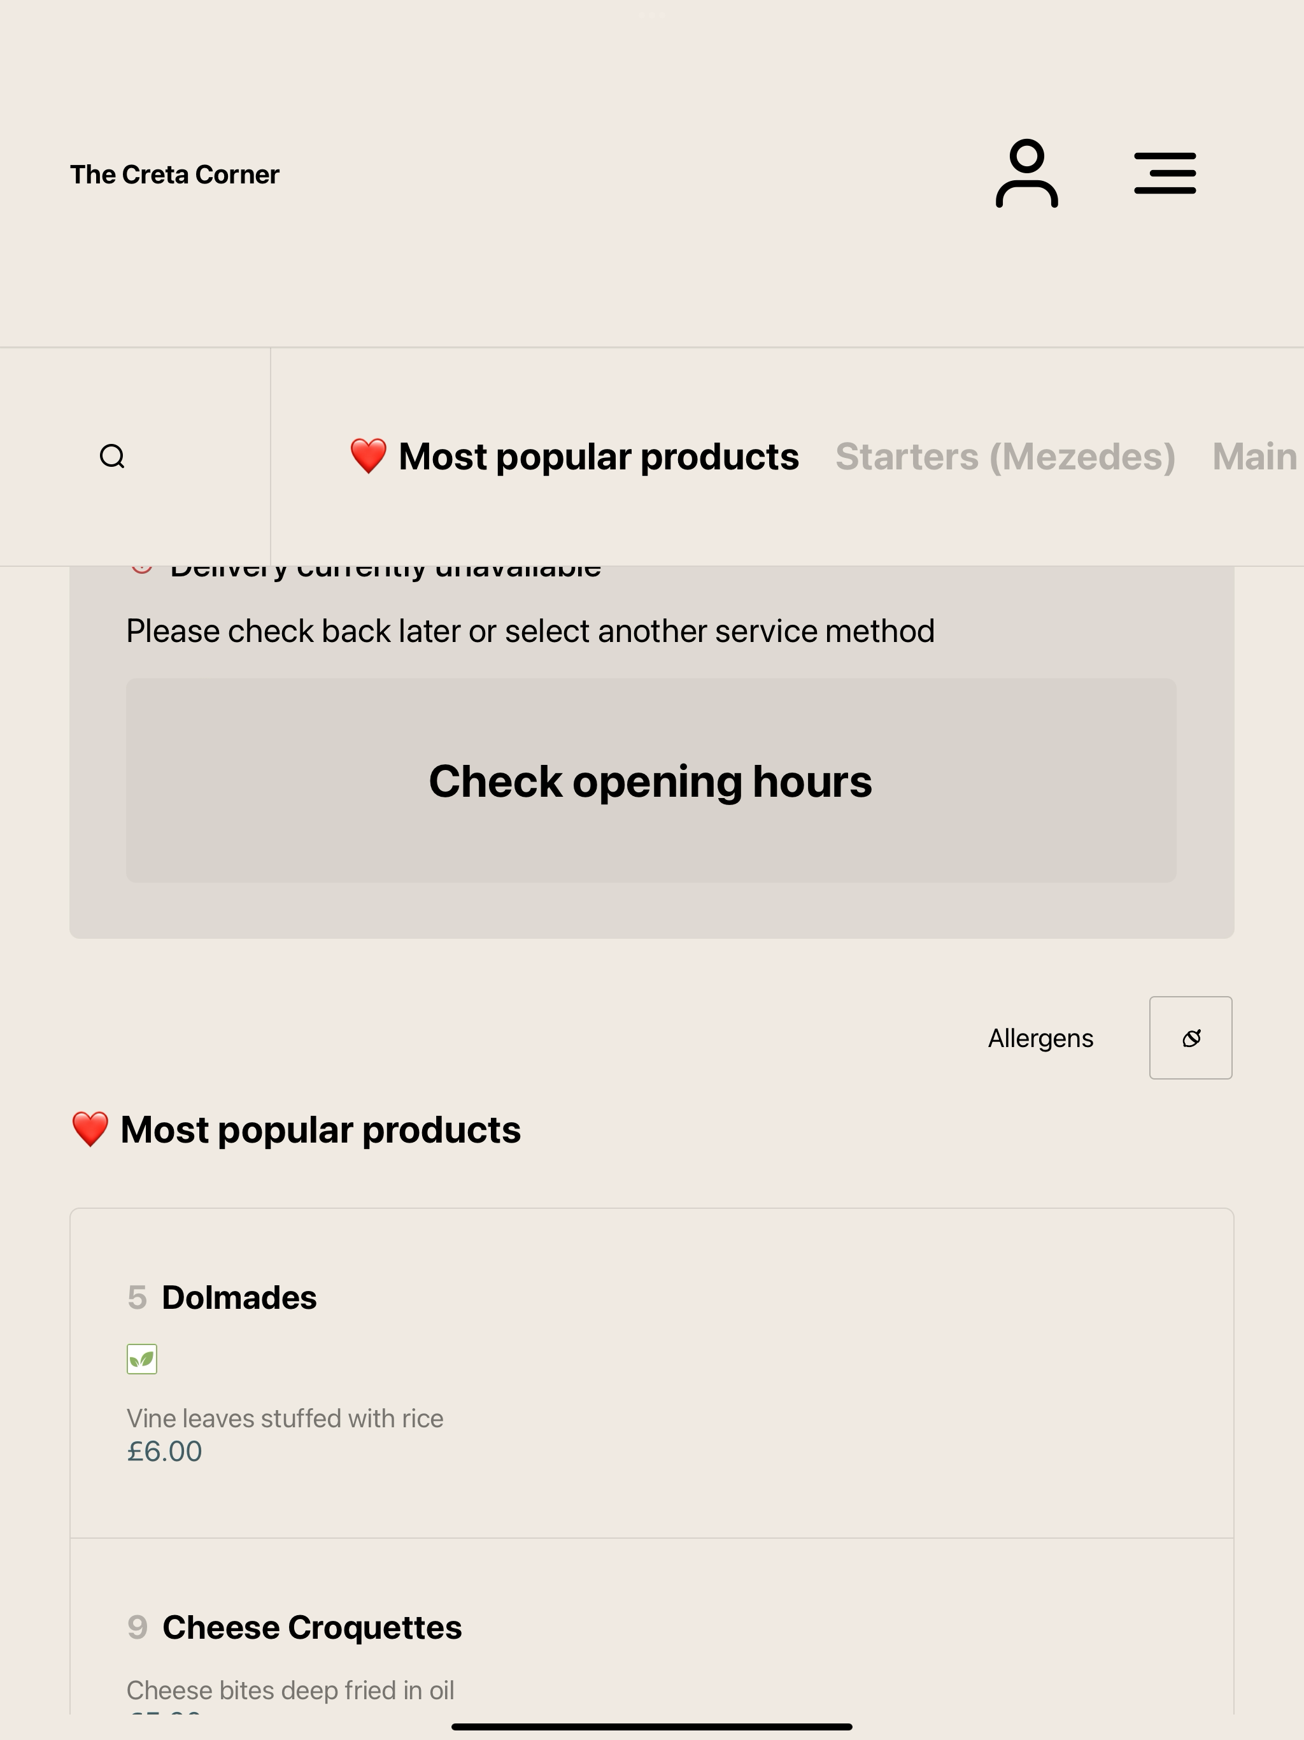The height and width of the screenshot is (1740, 1304).
Task: Click the Check opening hours button
Action: pos(651,780)
